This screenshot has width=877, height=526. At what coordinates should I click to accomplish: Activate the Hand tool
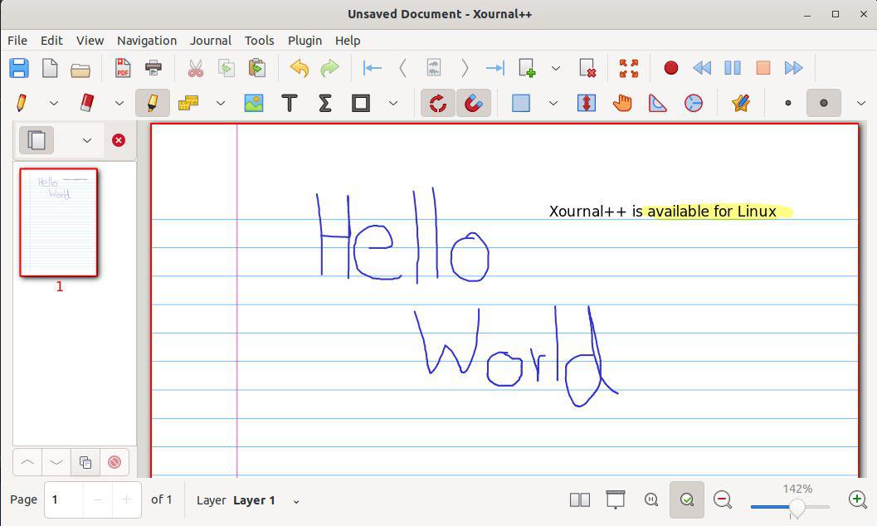click(622, 103)
